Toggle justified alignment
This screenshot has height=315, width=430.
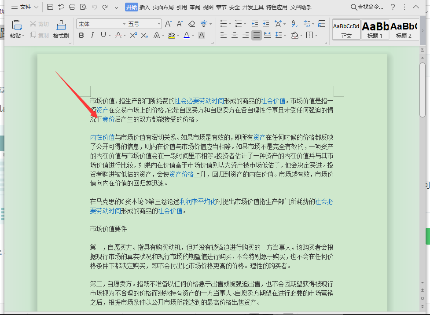pos(257,35)
